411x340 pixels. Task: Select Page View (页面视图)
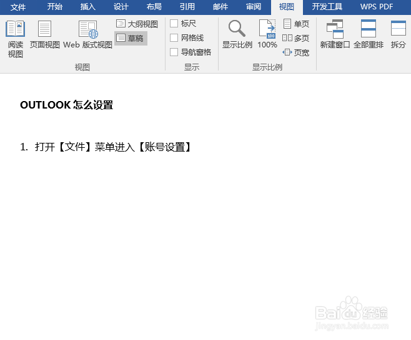pyautogui.click(x=44, y=34)
